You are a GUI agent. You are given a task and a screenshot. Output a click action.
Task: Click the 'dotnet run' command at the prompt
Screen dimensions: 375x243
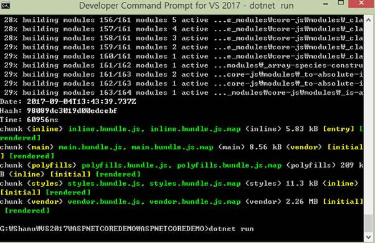(232, 229)
